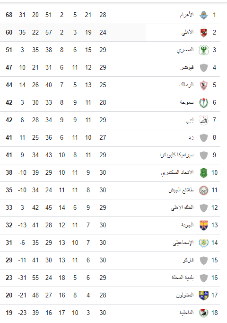Click the red Al Ahly club crest
Viewport: 227px width, 323px height.
(203, 33)
